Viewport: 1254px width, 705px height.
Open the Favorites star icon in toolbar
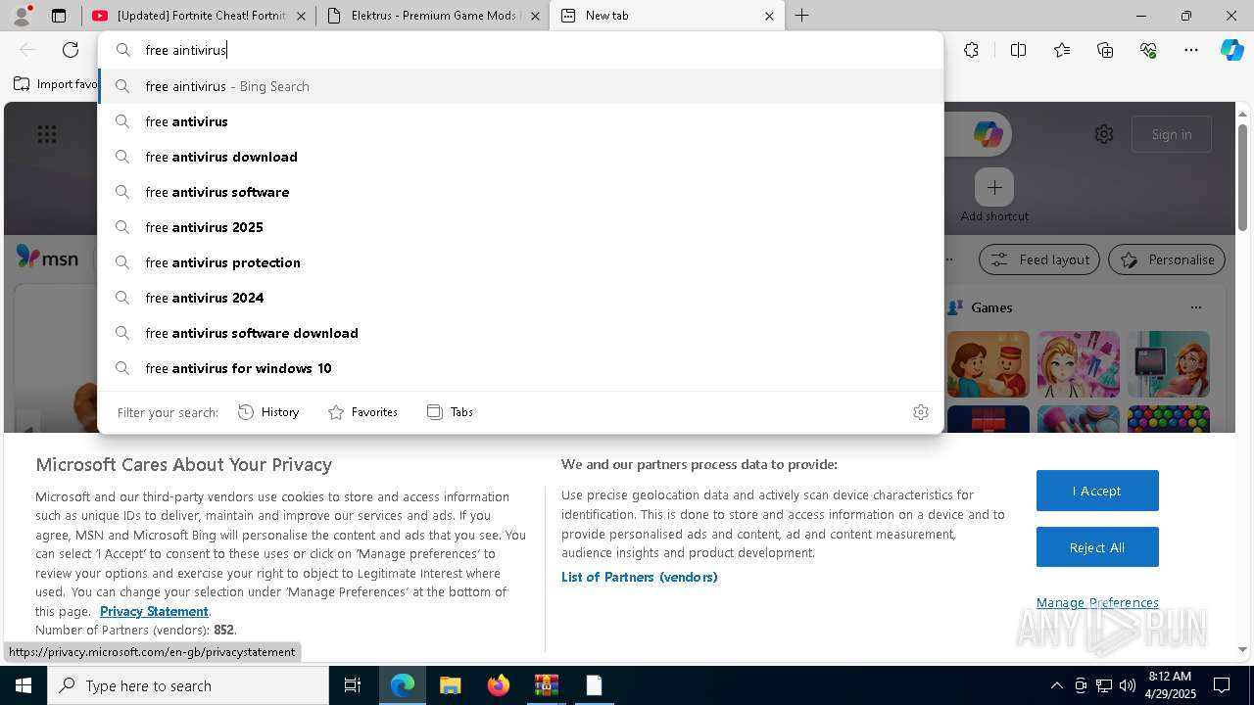(x=1062, y=50)
